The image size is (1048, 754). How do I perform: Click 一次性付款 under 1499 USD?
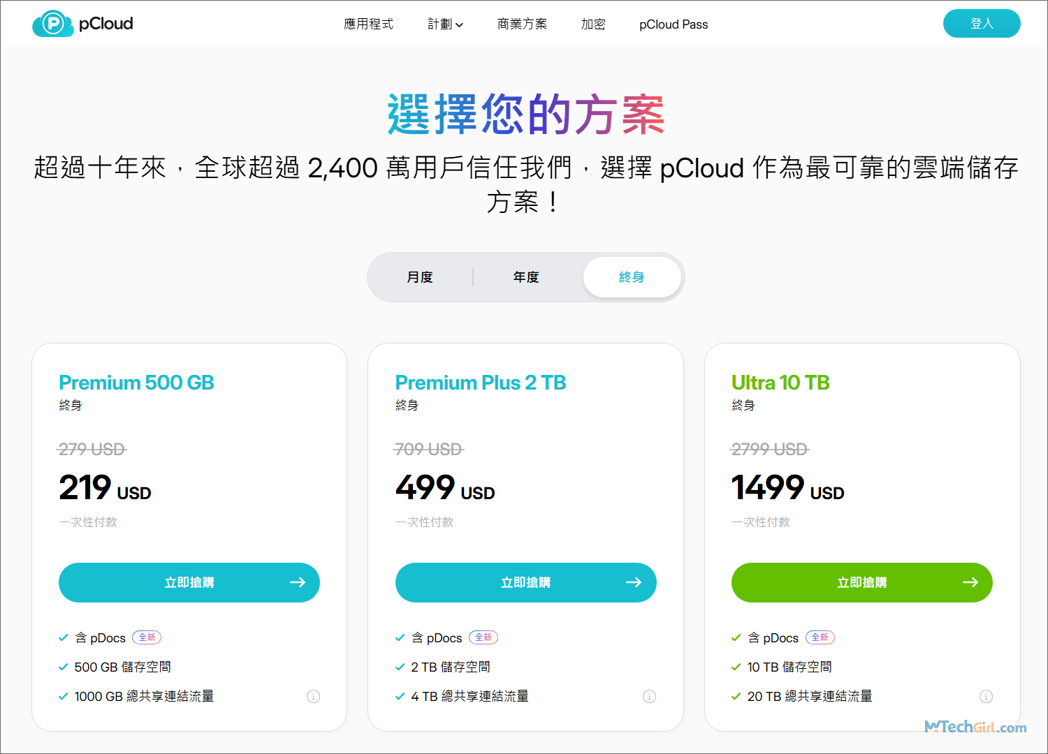(x=761, y=522)
